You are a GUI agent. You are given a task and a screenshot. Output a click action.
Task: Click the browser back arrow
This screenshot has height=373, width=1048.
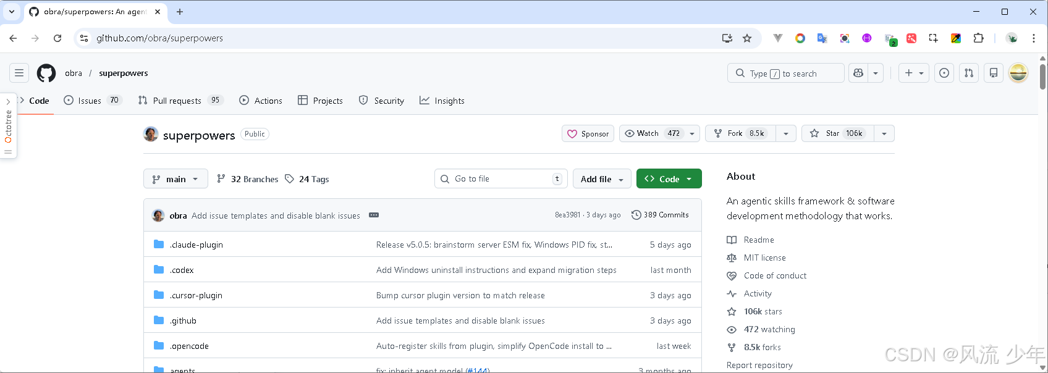pos(13,38)
